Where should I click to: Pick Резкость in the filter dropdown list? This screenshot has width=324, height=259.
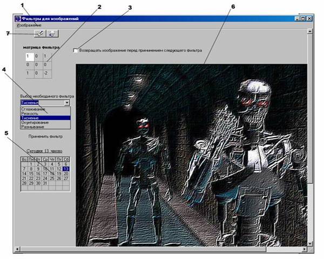click(x=31, y=113)
